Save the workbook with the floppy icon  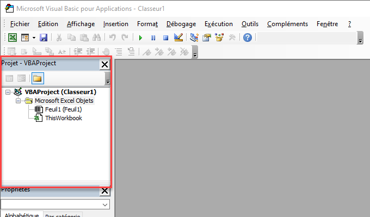[44, 38]
